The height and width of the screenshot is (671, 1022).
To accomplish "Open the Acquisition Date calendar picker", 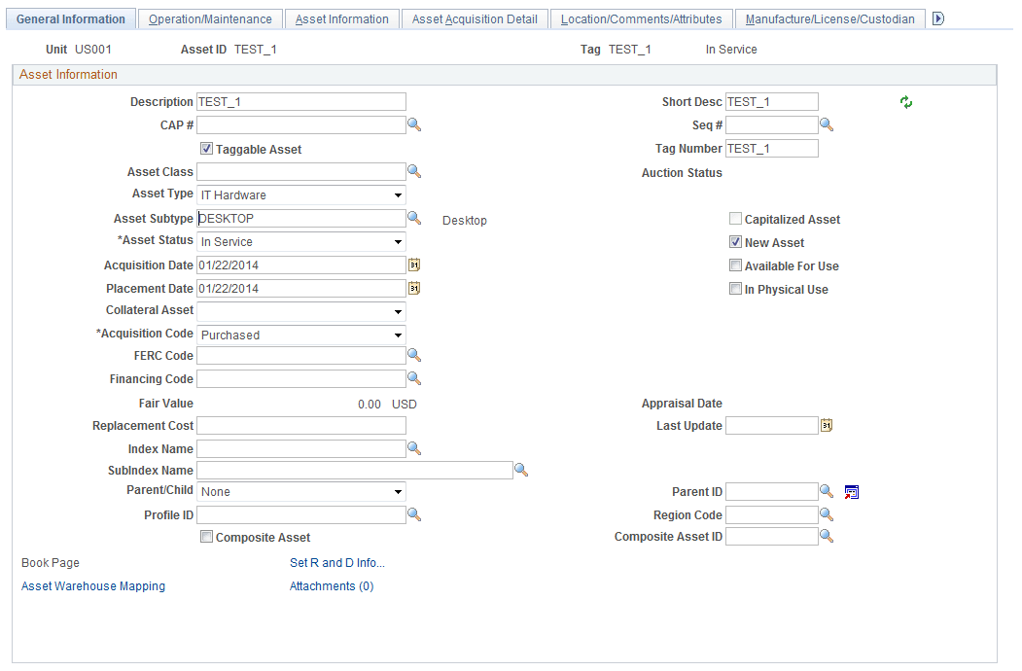I will [x=414, y=265].
